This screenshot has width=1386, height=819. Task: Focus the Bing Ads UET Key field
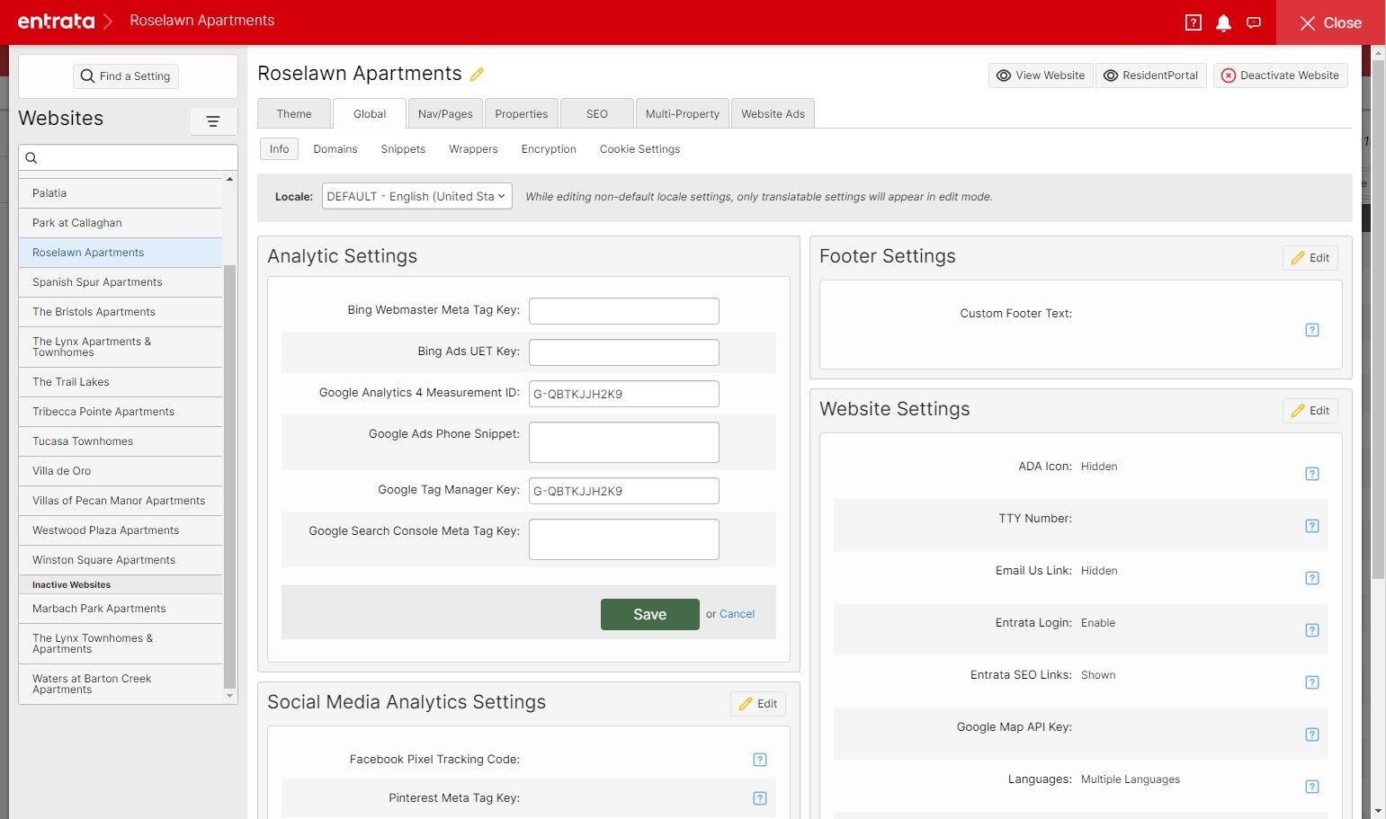point(624,352)
